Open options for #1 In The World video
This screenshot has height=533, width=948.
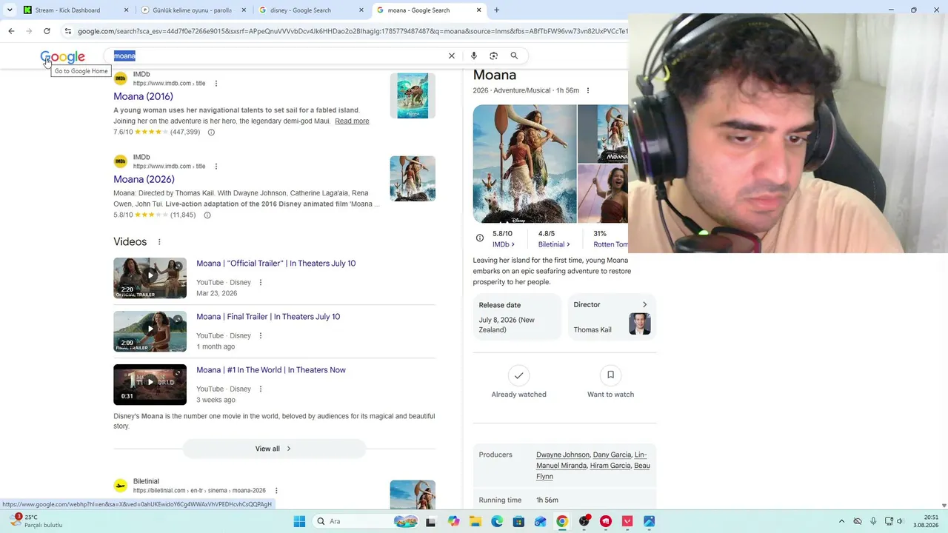[x=261, y=389]
